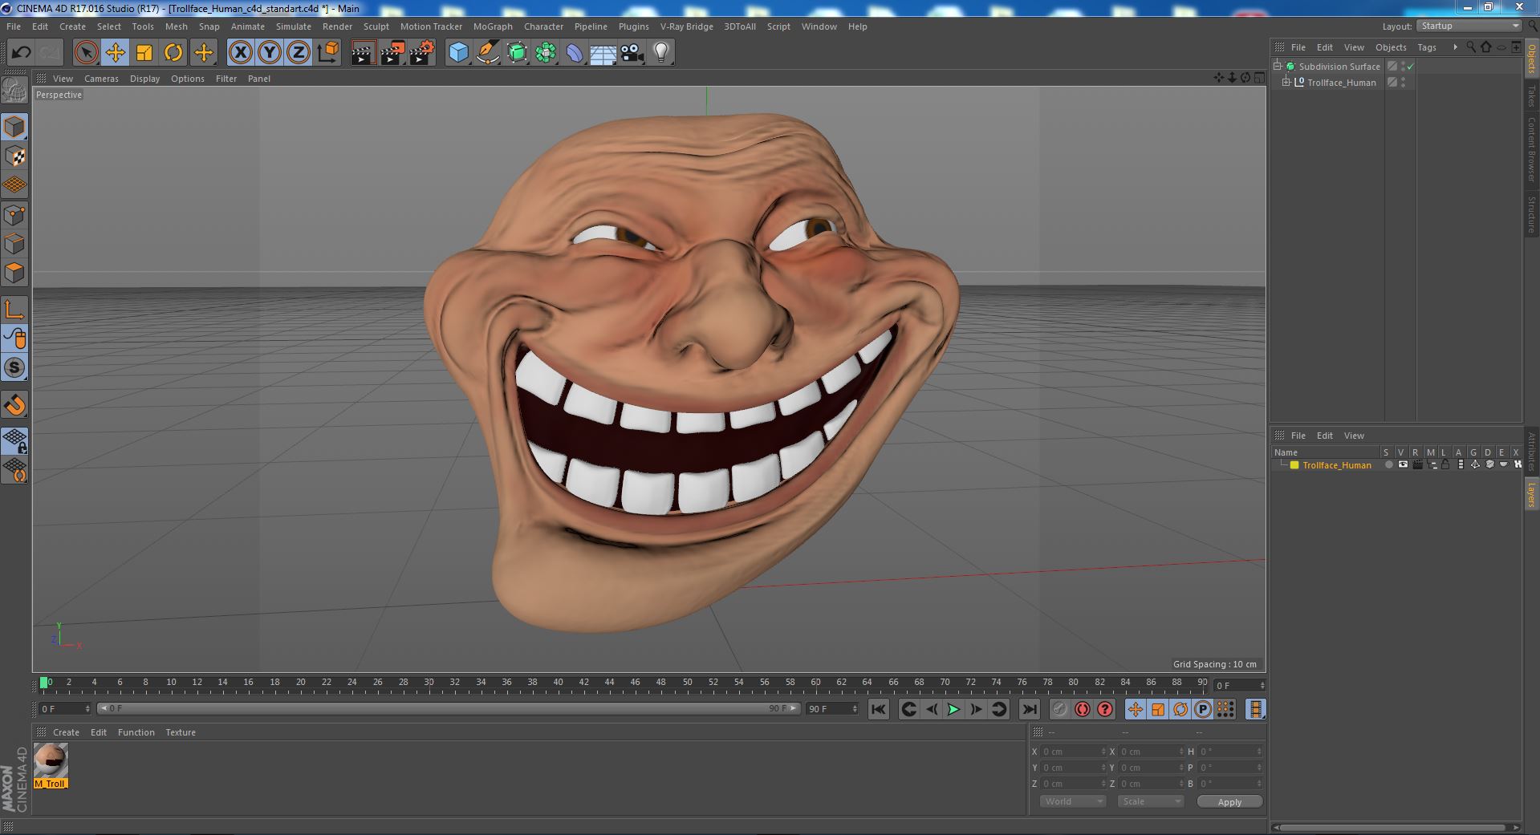1540x835 pixels.
Task: Expand Object Manager menu overflow arrow
Action: (1455, 47)
